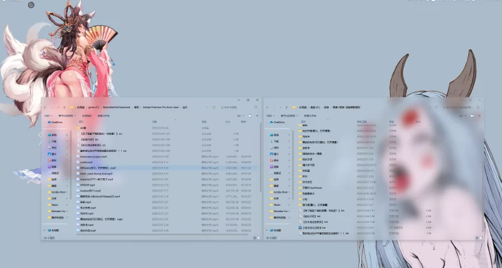Screen dimensions: 502x268
Task: Open address bar history dropdown, right window
Action: point(430,107)
